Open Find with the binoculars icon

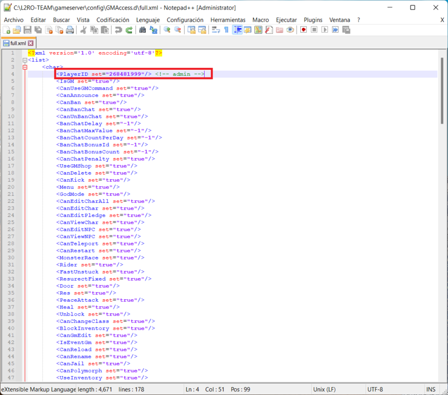pyautogui.click(x=142, y=31)
